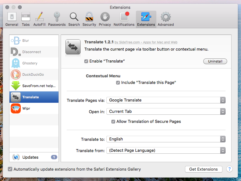This screenshot has width=241, height=181.
Task: Open the Translate Pages via dropdown
Action: 166,100
